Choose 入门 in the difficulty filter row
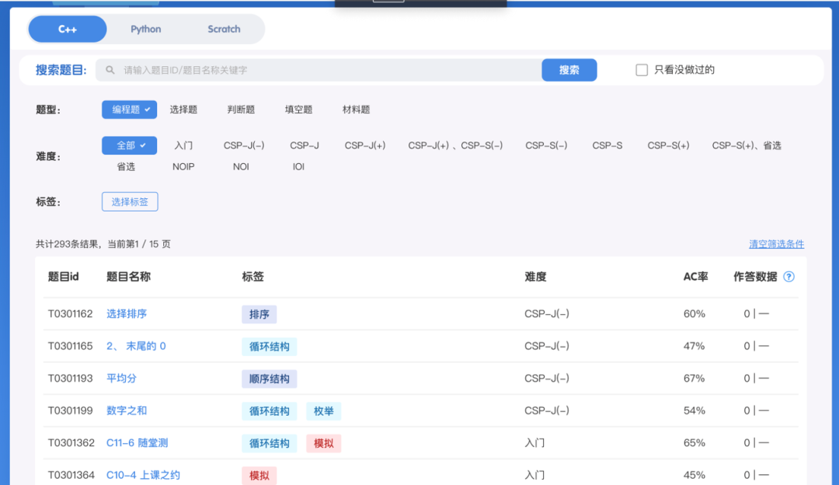 183,145
